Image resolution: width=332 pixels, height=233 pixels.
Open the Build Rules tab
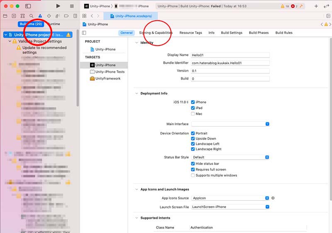(x=284, y=33)
